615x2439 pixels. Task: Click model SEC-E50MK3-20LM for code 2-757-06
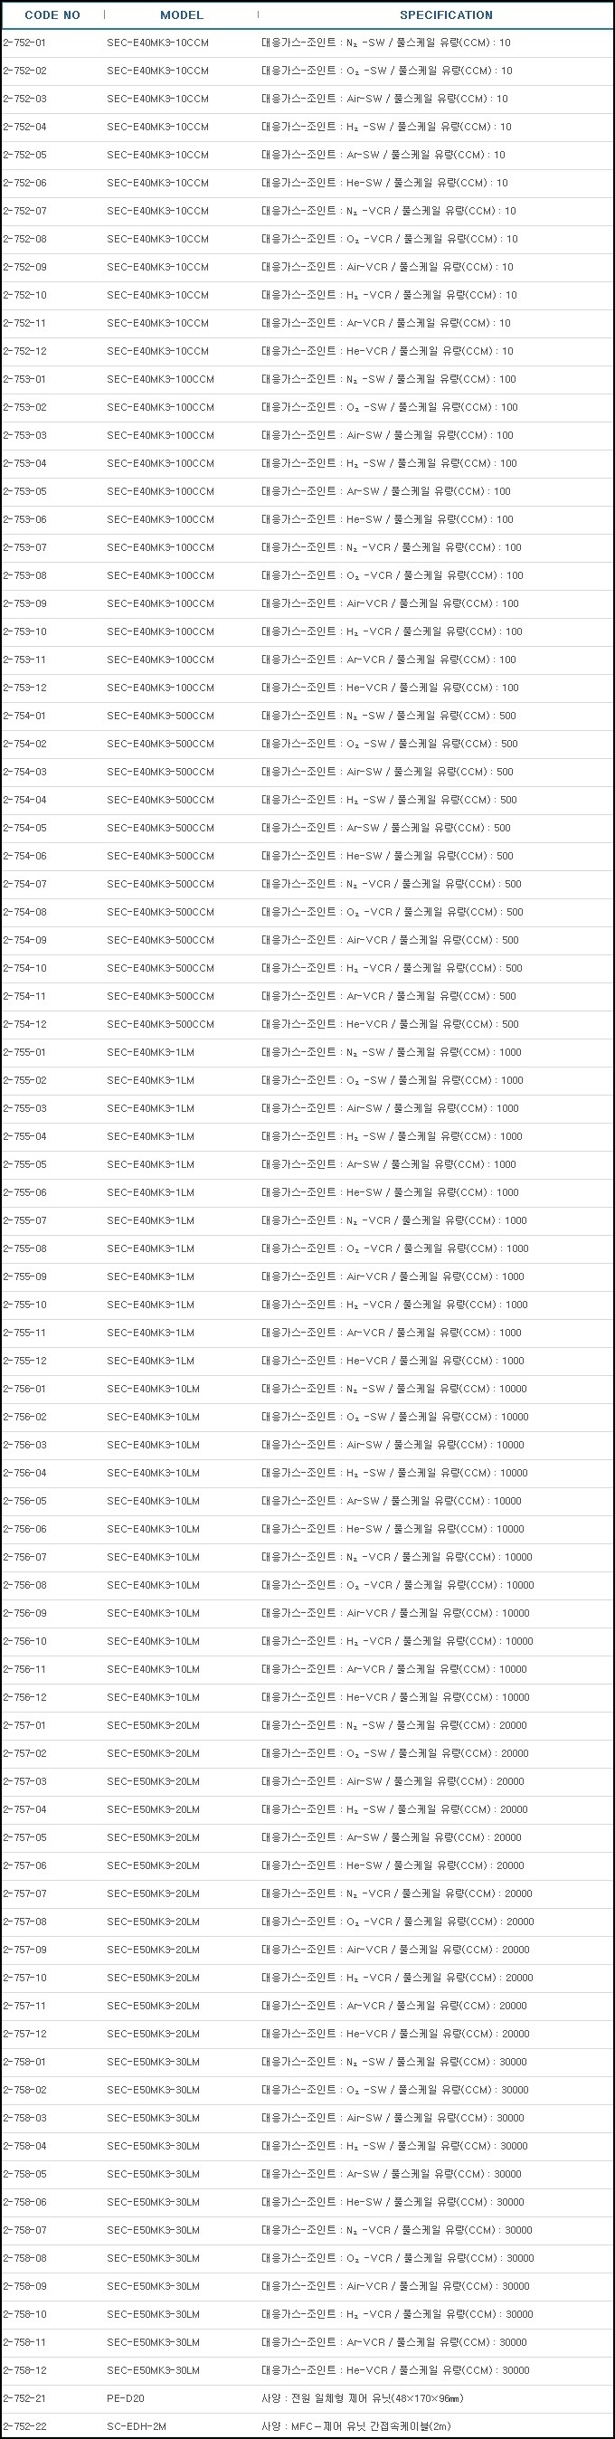(x=153, y=1865)
